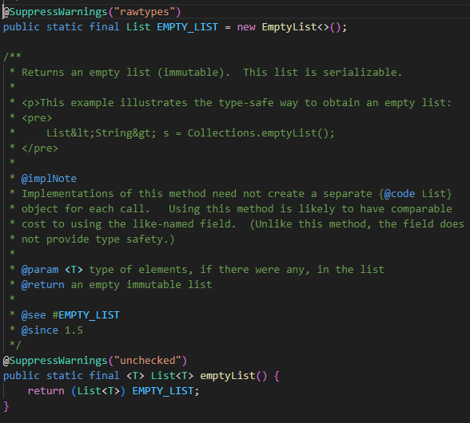This screenshot has height=423, width=470.
Task: Click the Javadoc closing */ marker
Action: (15, 345)
